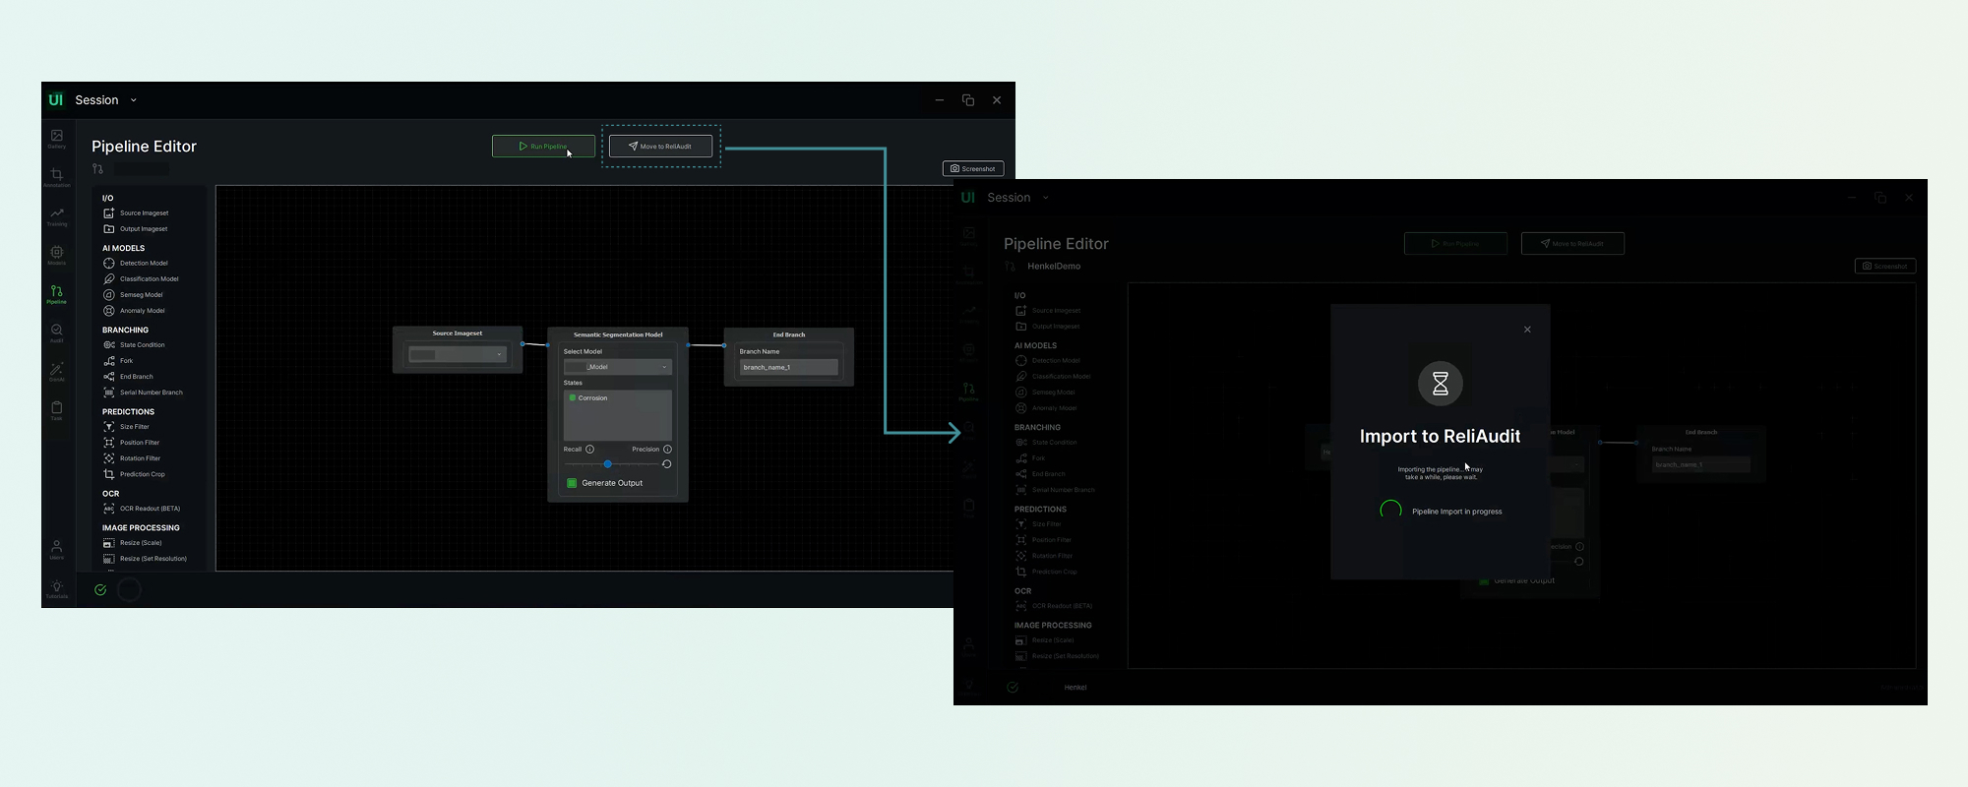Pick State Condition node in left palette

(134, 345)
